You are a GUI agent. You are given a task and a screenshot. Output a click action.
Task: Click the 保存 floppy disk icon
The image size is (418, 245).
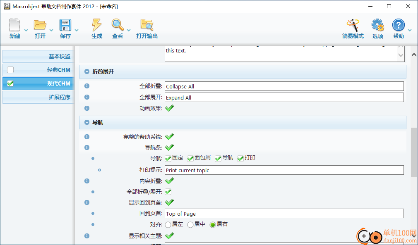pyautogui.click(x=65, y=25)
